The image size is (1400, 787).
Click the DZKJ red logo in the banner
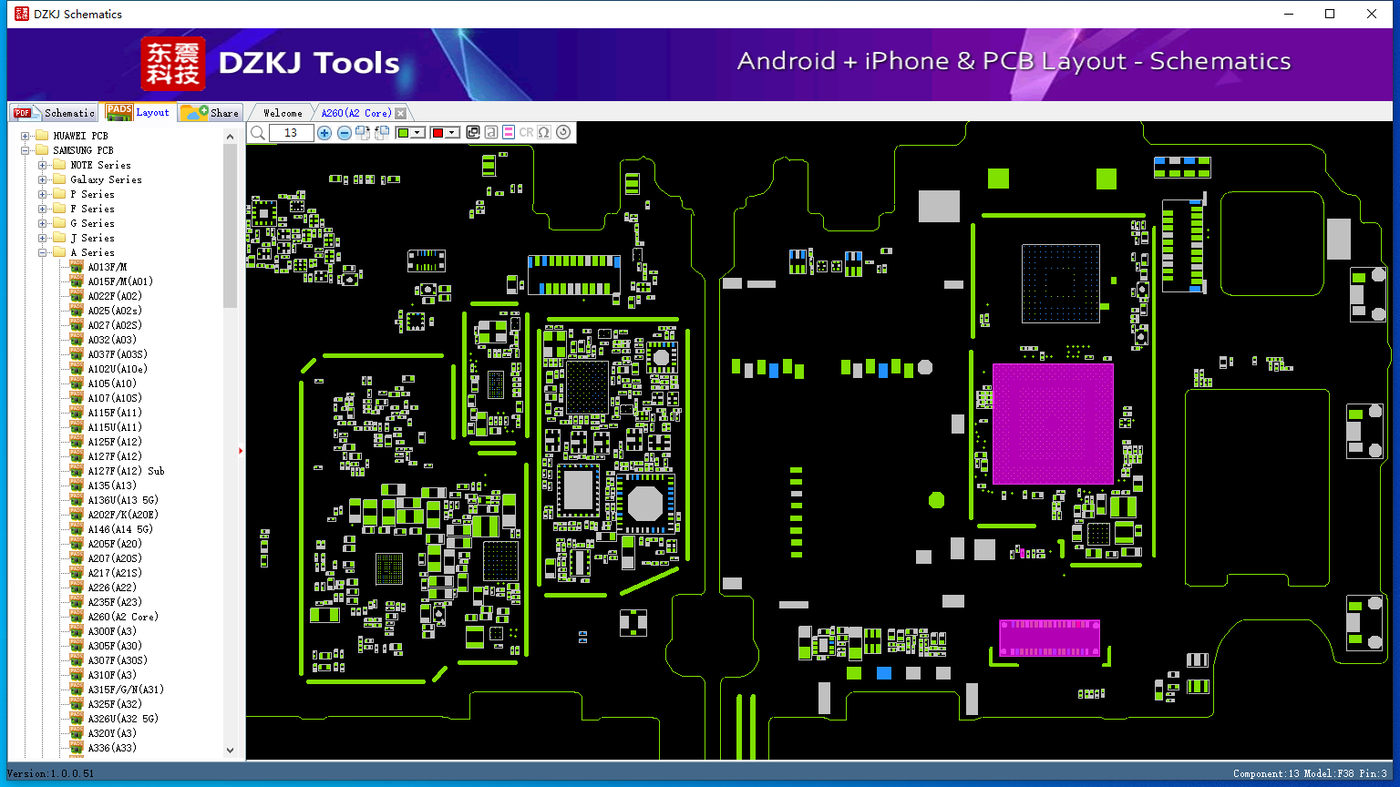(x=173, y=64)
